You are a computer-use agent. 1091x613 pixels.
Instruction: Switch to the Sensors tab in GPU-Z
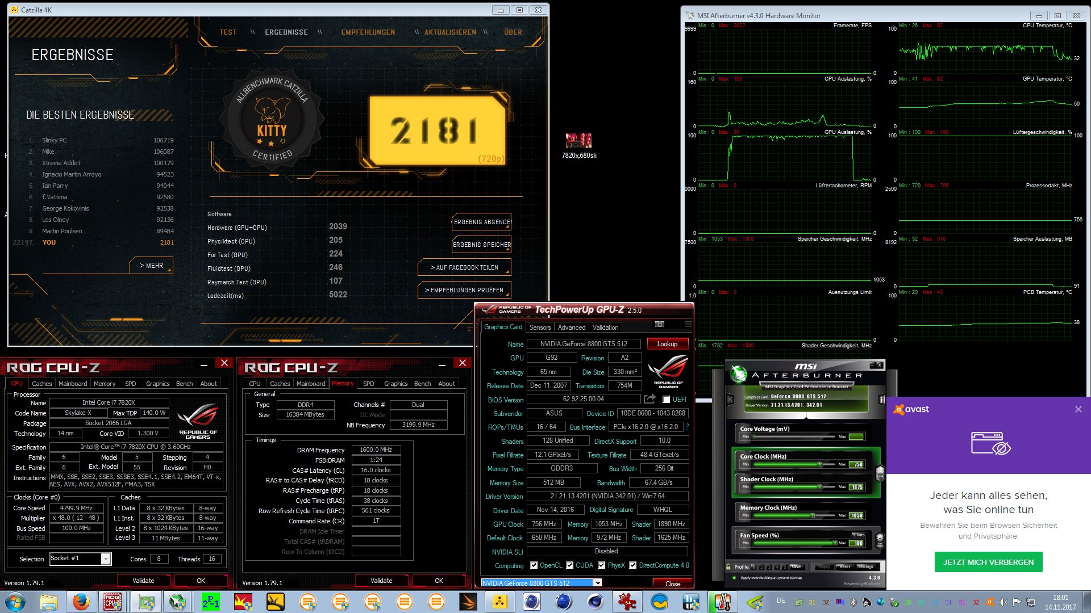pyautogui.click(x=540, y=327)
